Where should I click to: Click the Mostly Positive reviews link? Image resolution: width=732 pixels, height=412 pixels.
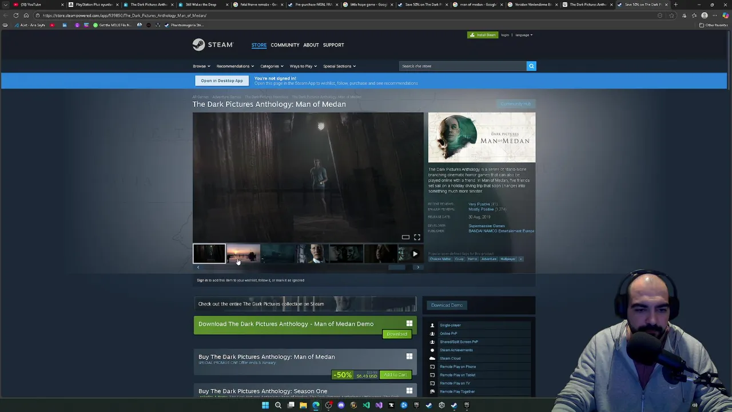coord(481,209)
